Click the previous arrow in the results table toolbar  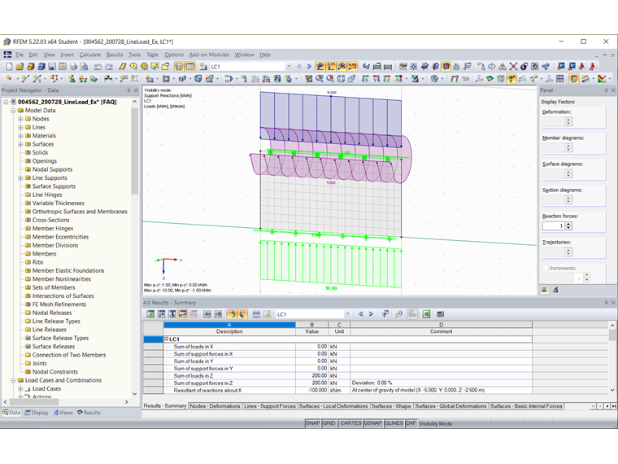[360, 314]
